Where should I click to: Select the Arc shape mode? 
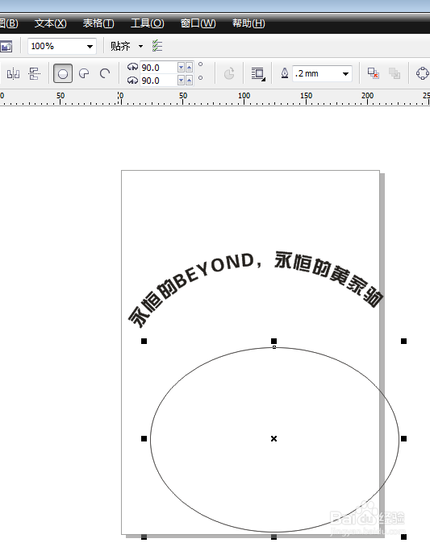pos(105,73)
